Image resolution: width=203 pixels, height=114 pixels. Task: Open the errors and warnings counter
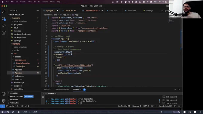[x=25, y=106]
